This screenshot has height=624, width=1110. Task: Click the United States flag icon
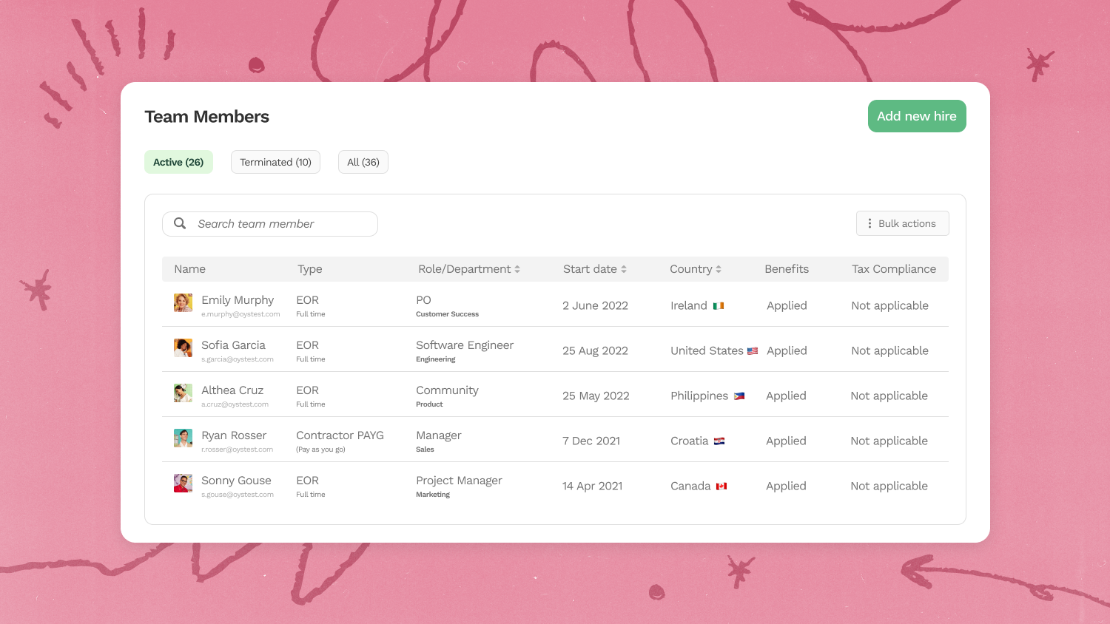point(751,350)
